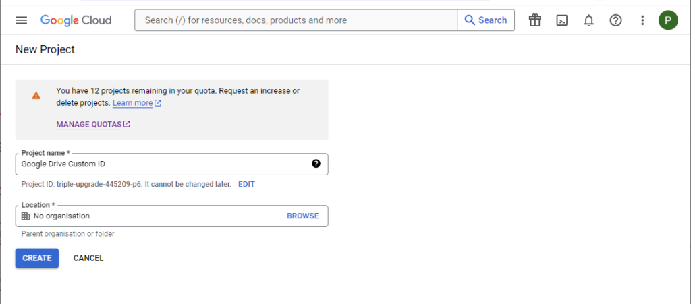691x304 pixels.
Task: Focus the resources search field
Action: (x=296, y=20)
